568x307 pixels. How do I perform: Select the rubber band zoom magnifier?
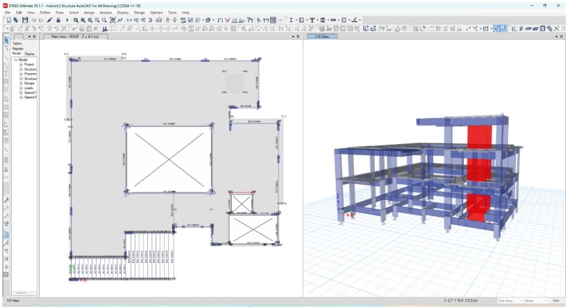point(77,20)
